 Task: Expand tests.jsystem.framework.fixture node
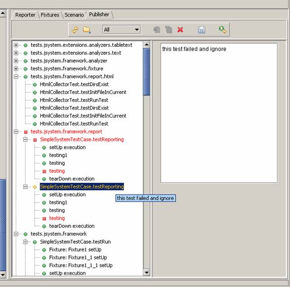click(x=16, y=69)
